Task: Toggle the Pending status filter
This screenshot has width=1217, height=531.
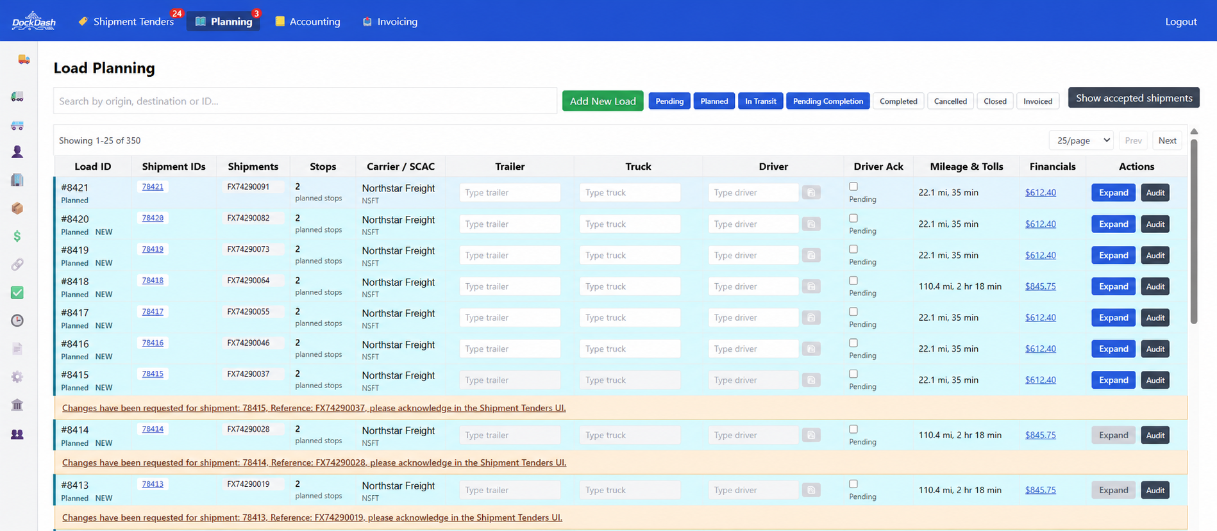Action: point(669,101)
